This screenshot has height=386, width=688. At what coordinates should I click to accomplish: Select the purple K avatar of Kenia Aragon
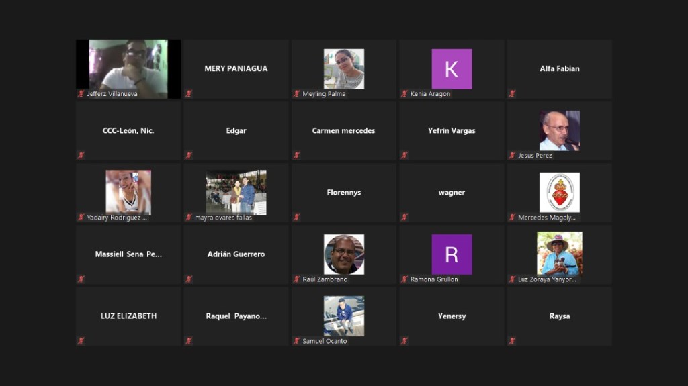tap(451, 68)
